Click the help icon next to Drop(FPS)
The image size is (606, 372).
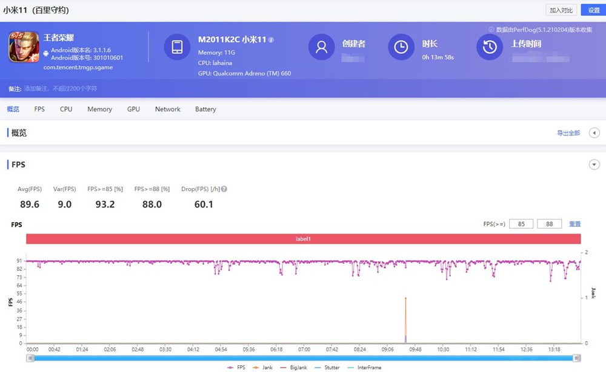coord(224,189)
